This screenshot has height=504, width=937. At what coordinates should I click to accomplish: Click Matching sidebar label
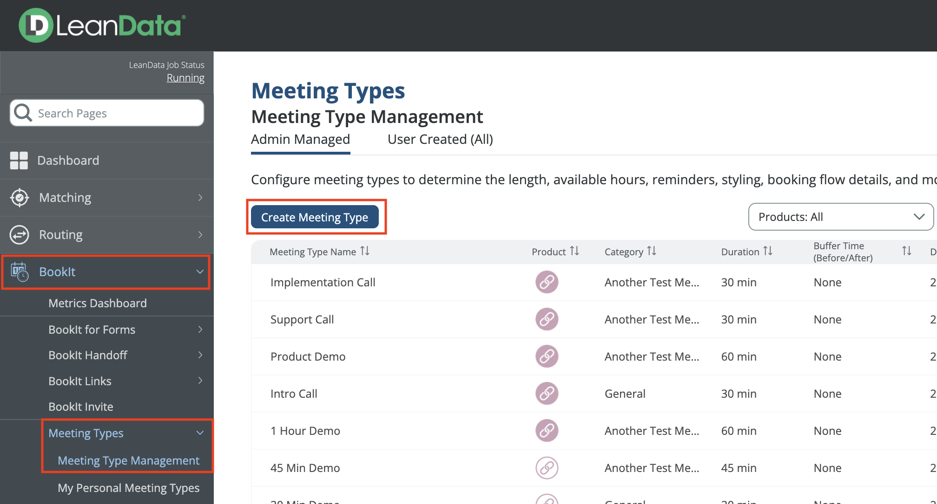coord(65,198)
